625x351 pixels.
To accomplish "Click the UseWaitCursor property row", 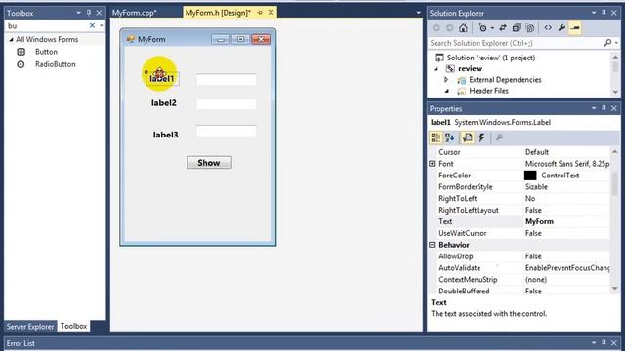I will [x=520, y=233].
